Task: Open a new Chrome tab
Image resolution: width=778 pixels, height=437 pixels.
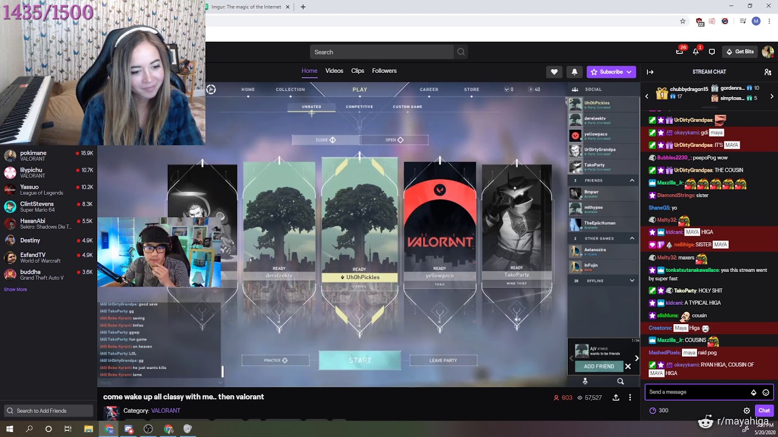Action: (x=303, y=7)
